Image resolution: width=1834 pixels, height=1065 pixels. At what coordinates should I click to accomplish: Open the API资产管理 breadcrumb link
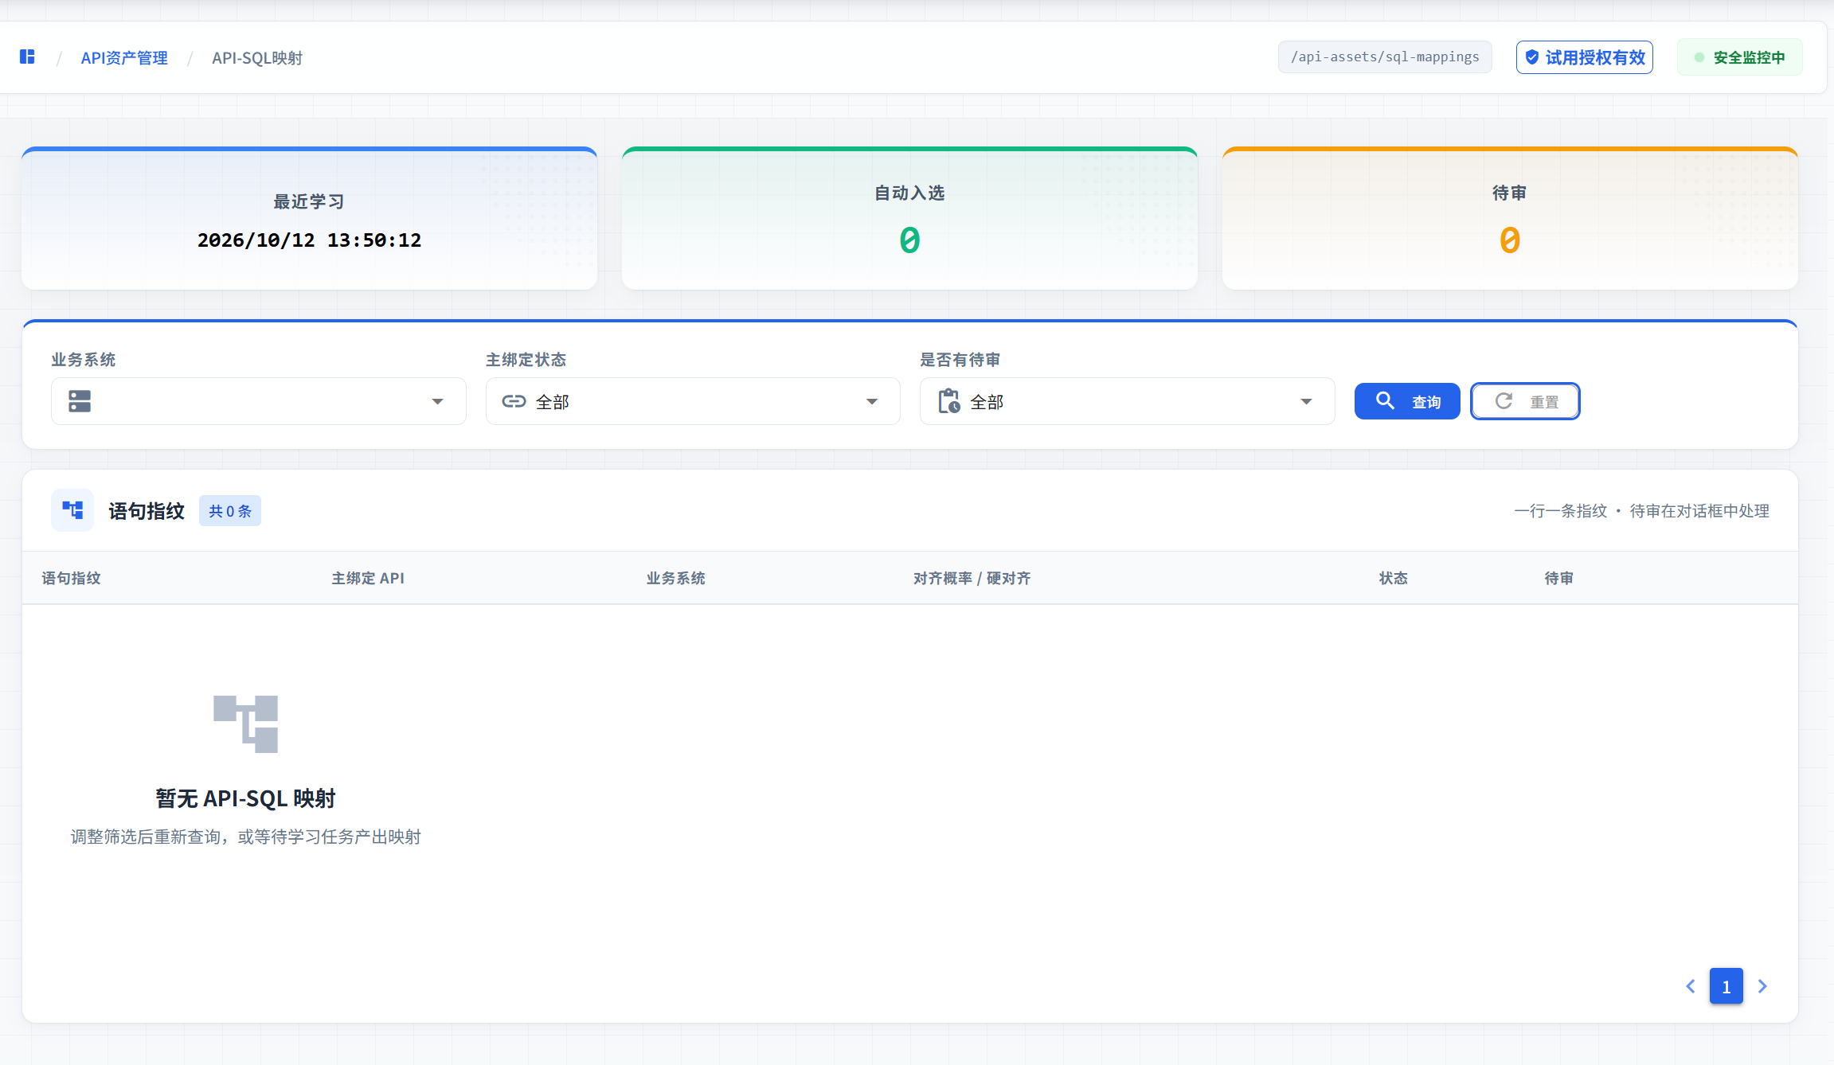click(x=124, y=58)
